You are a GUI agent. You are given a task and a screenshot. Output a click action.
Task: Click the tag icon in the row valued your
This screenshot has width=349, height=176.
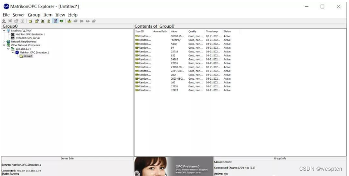pyautogui.click(x=137, y=75)
